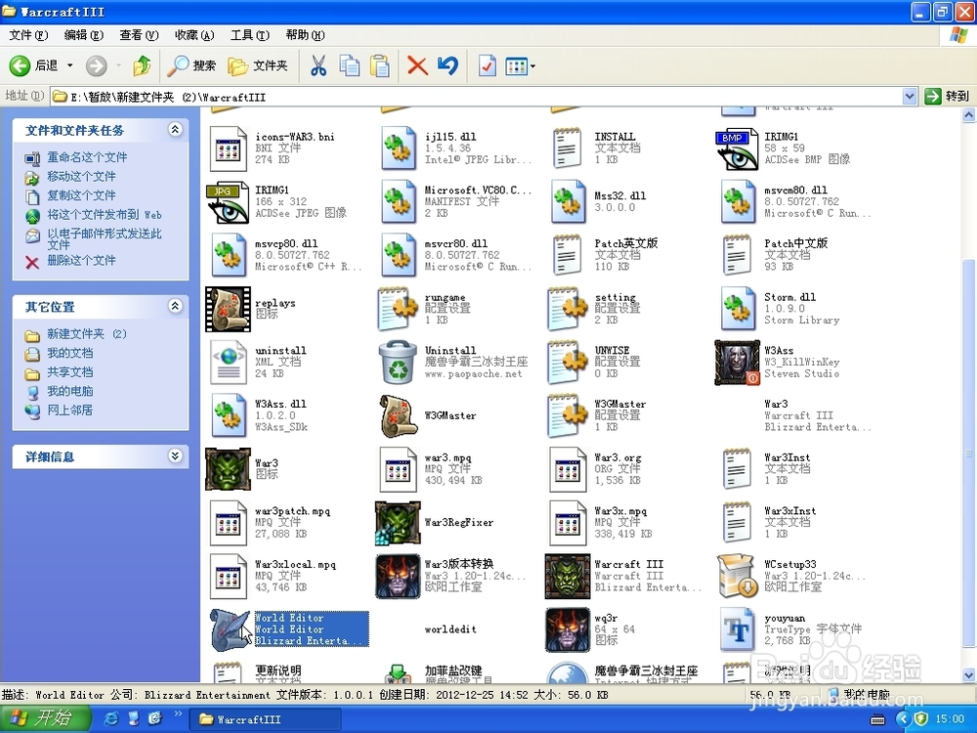Expand the Details (详细信息) panel

[x=175, y=456]
